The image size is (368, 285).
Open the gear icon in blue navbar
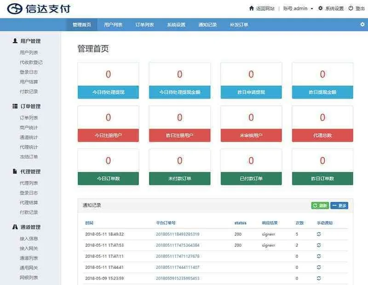coord(362,24)
